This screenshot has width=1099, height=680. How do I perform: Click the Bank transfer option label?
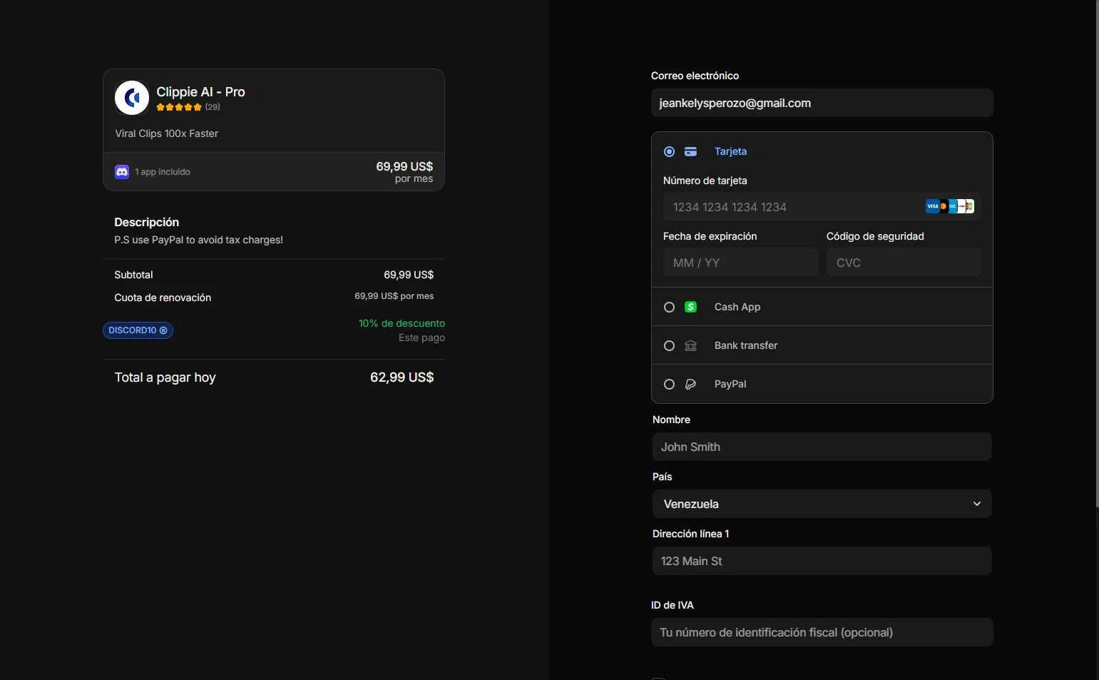tap(745, 345)
